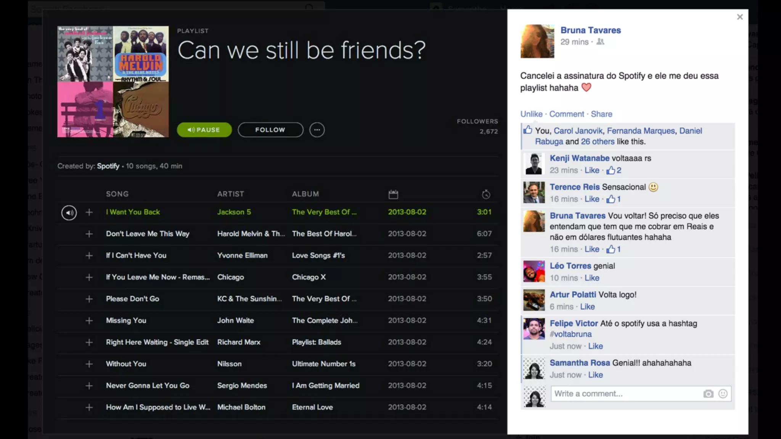Screen dimensions: 781x439
Task: Add 'If I Can't Have You' with plus
Action: coord(89,256)
